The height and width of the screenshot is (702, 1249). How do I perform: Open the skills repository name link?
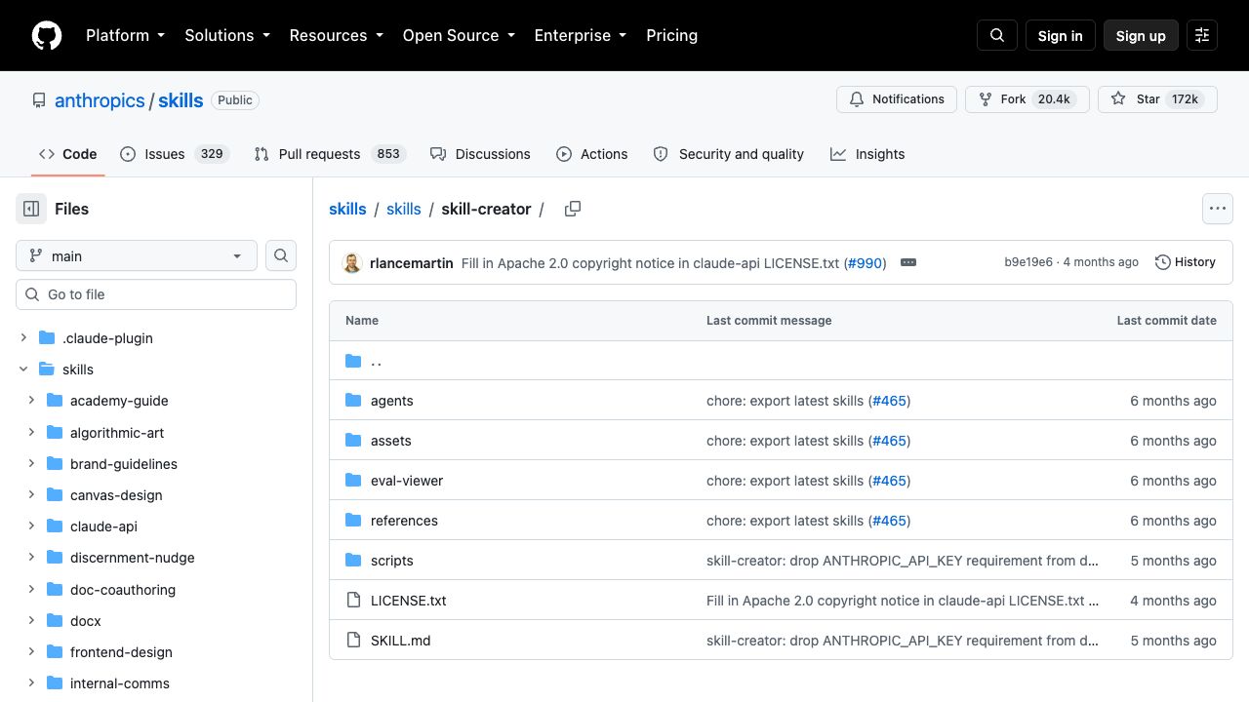181,100
